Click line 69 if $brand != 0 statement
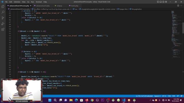The width and height of the screenshot is (184, 103). coord(32,72)
